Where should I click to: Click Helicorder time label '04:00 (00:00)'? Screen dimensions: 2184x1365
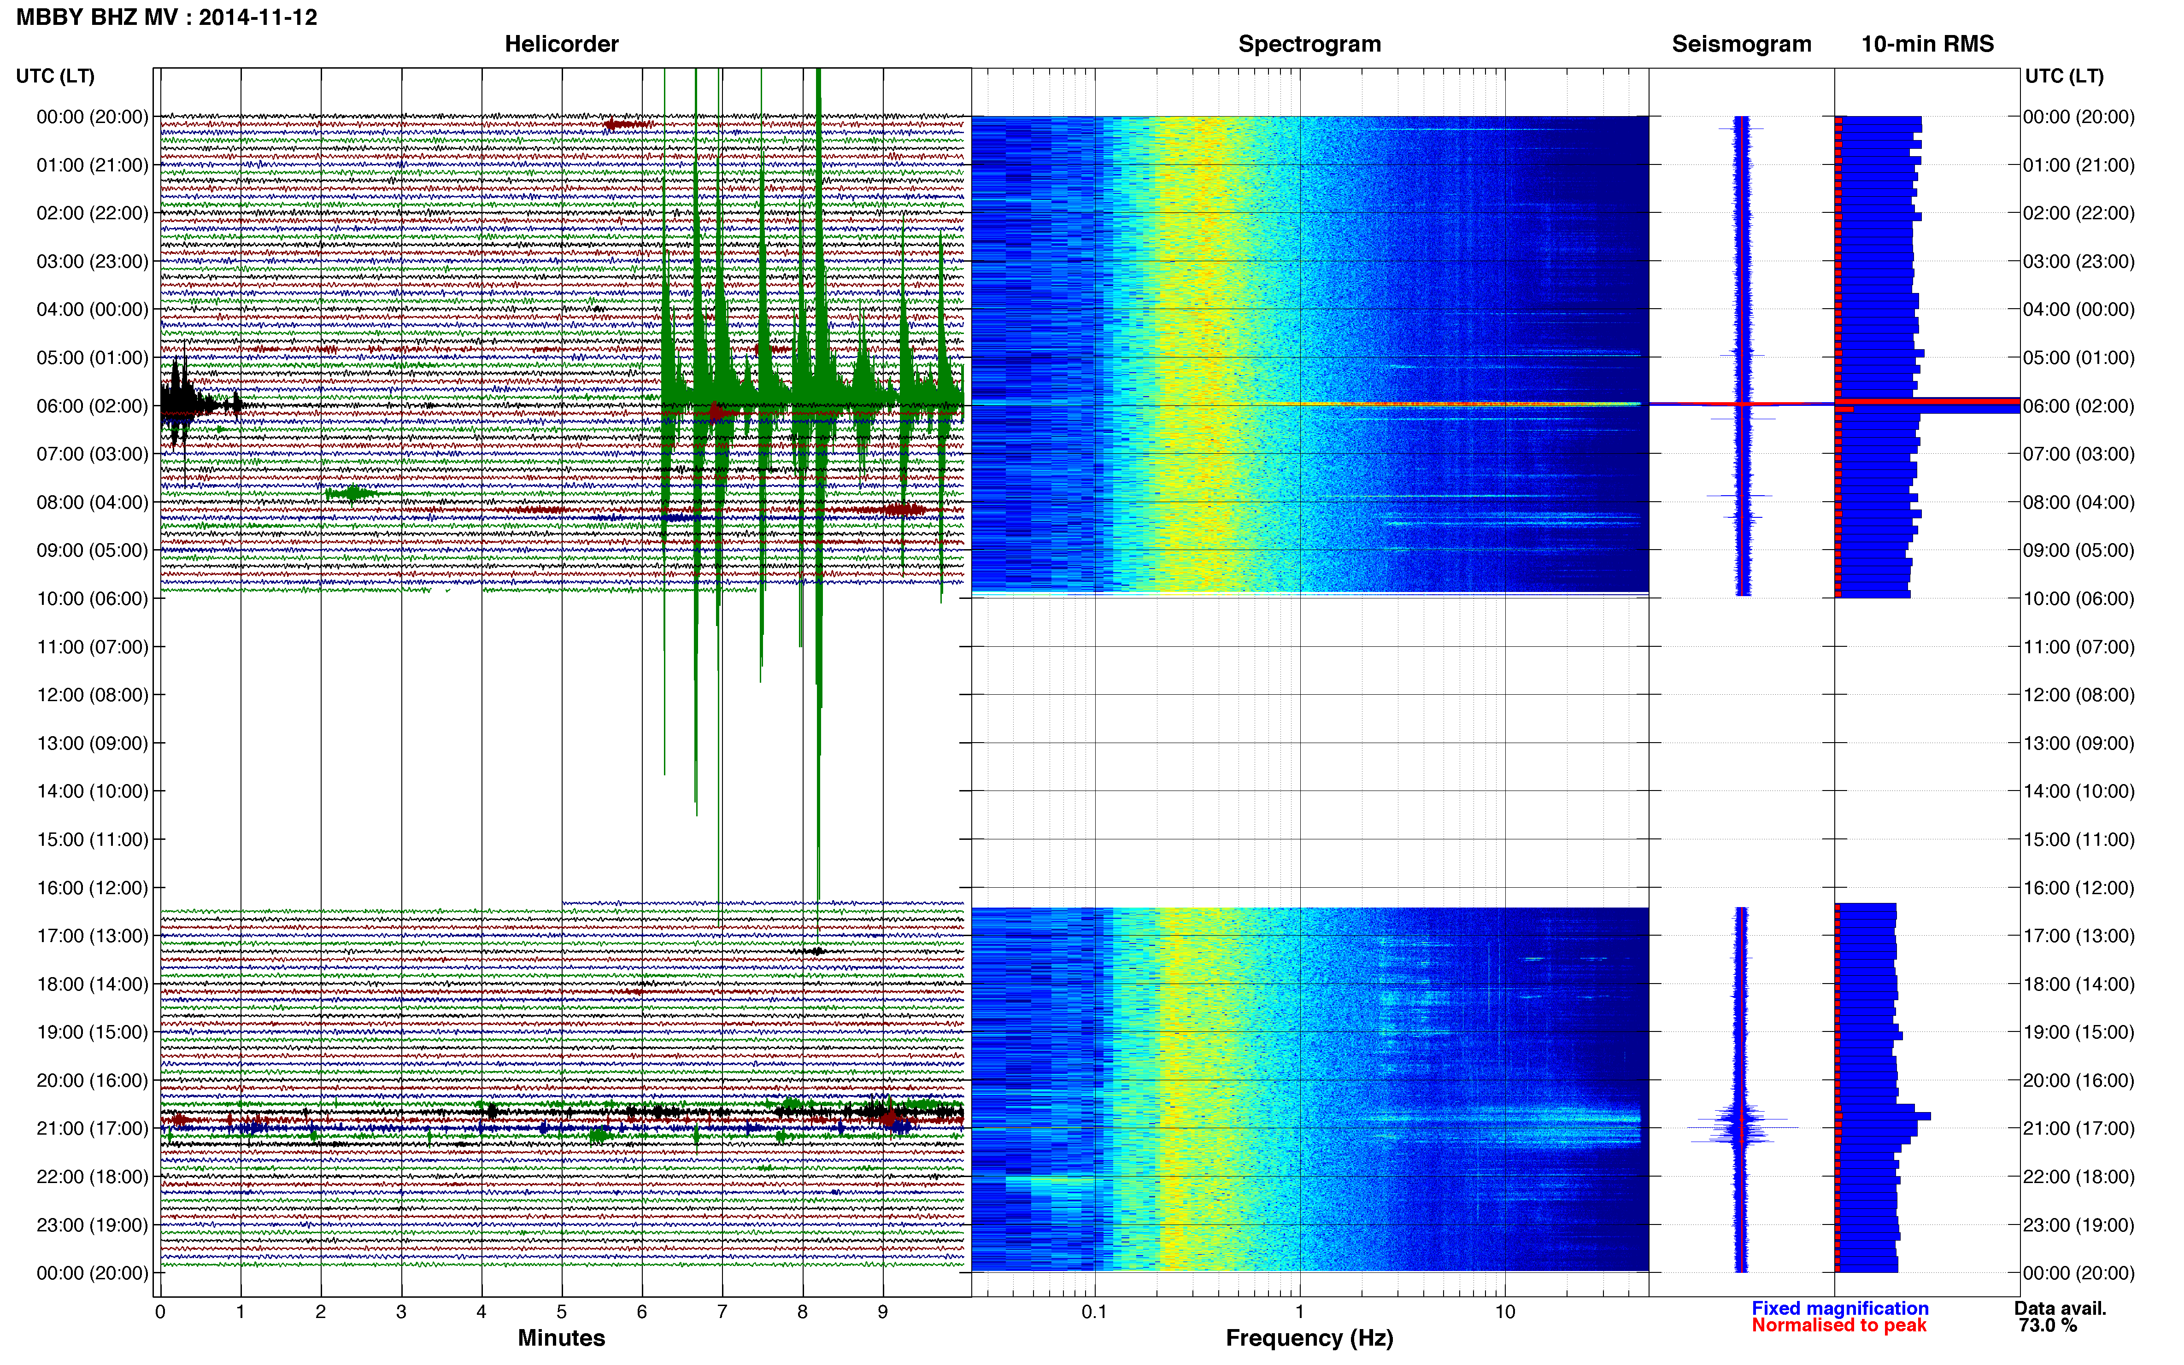click(x=92, y=310)
